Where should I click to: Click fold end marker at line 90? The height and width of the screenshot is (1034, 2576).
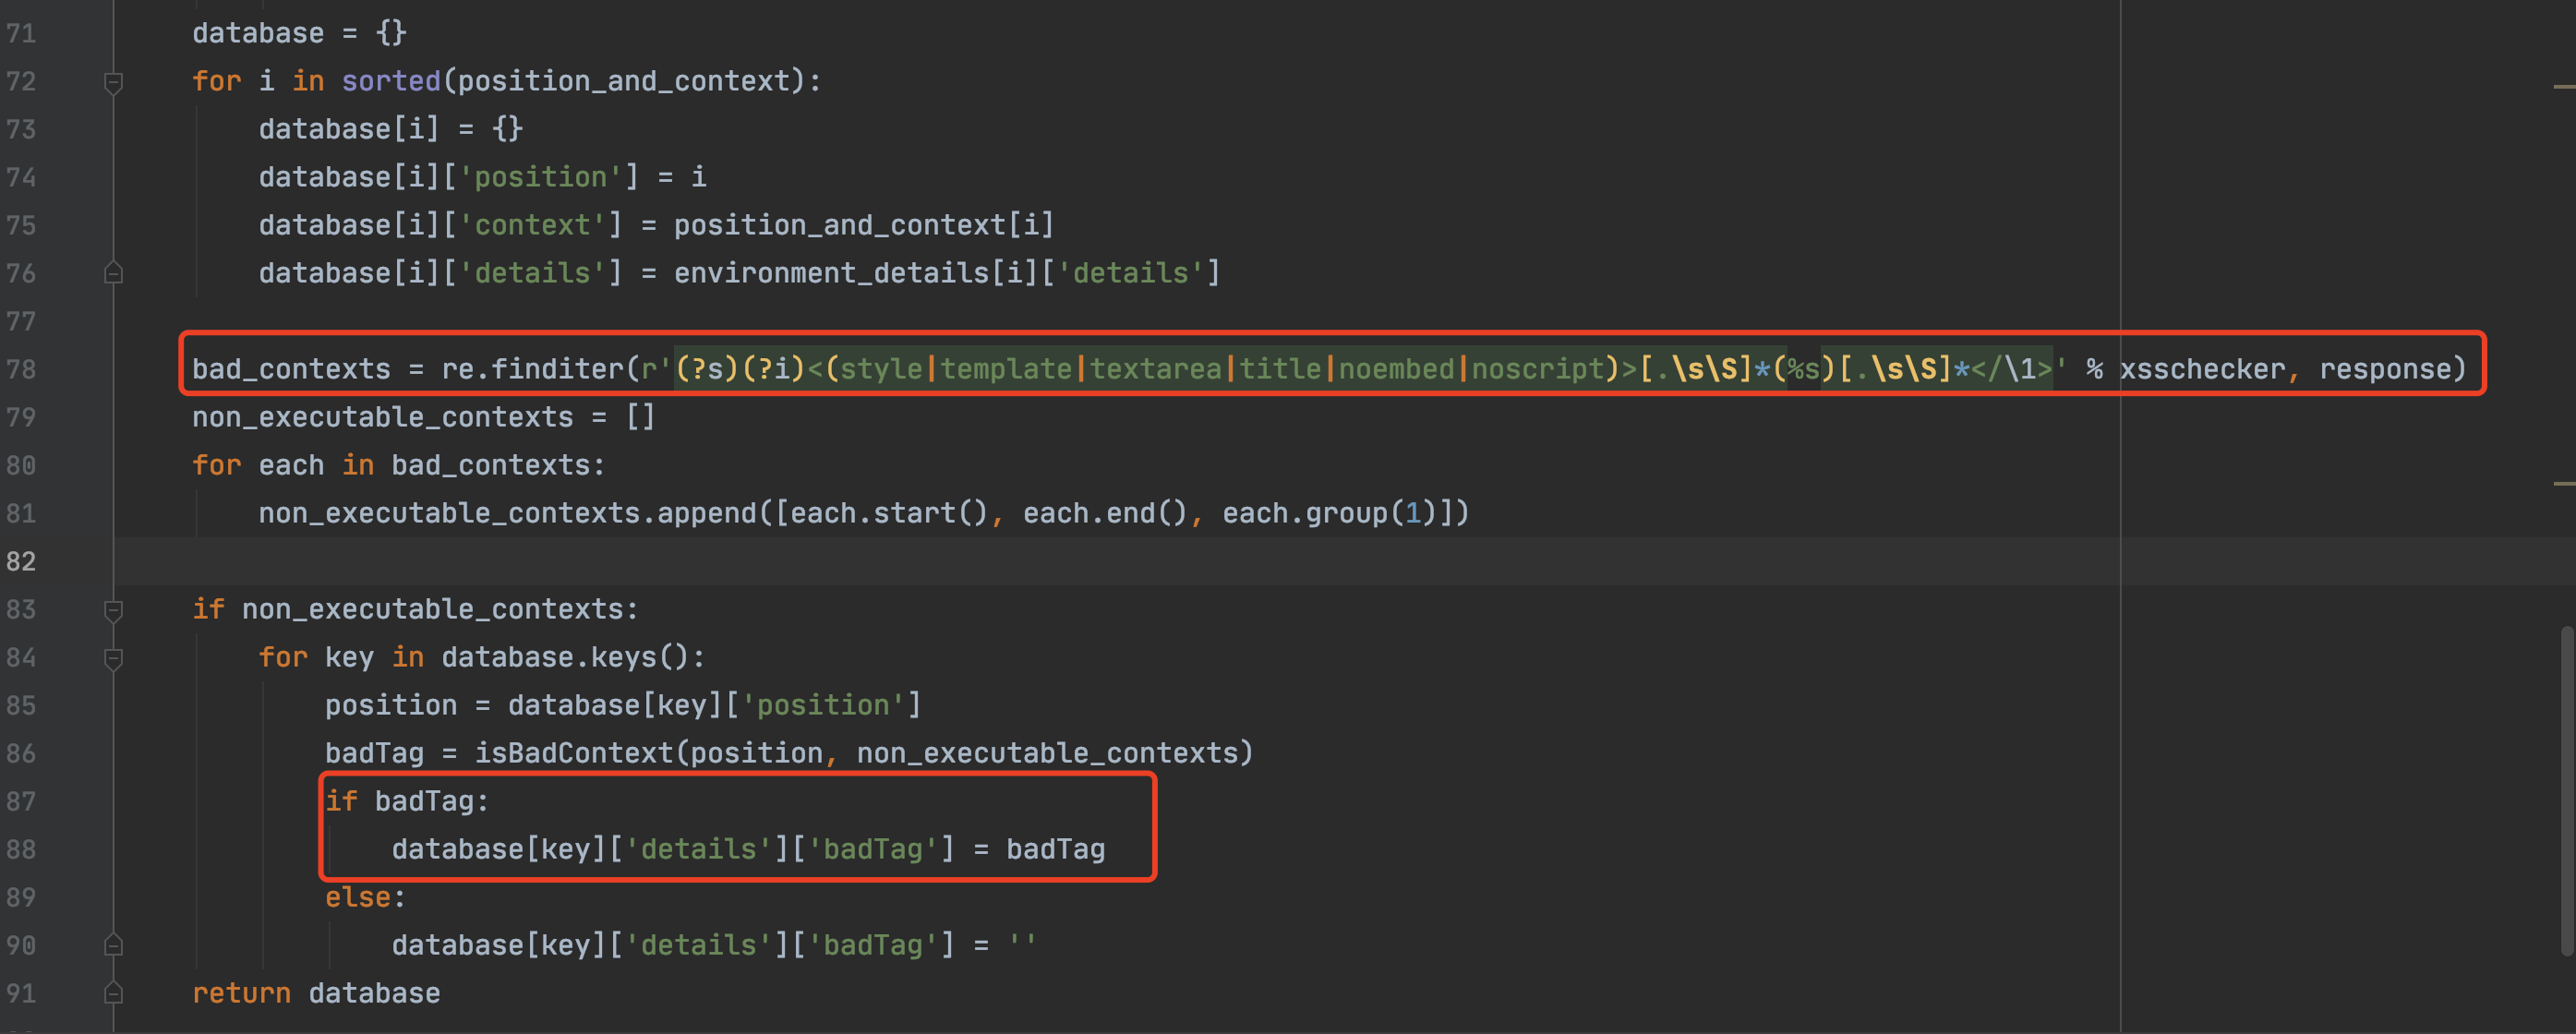click(x=113, y=945)
